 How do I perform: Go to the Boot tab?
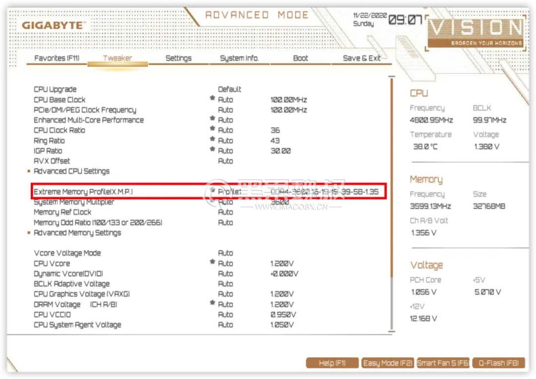pyautogui.click(x=300, y=58)
